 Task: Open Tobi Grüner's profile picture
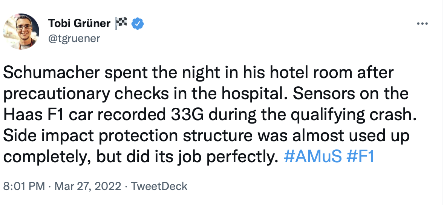coord(21,32)
